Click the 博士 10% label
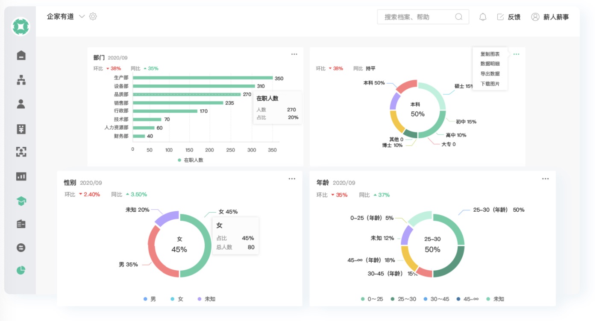Viewport: 605px width, 321px height. 392,145
